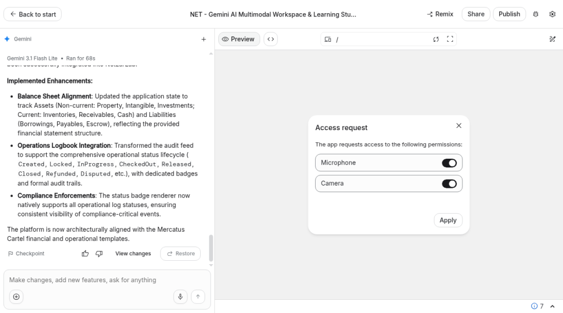Open settings gear icon

(552, 14)
